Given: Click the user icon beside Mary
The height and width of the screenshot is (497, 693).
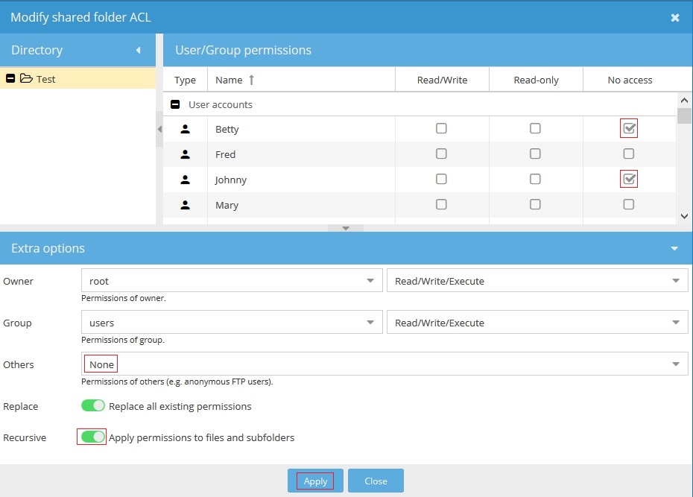Looking at the screenshot, I should [185, 205].
